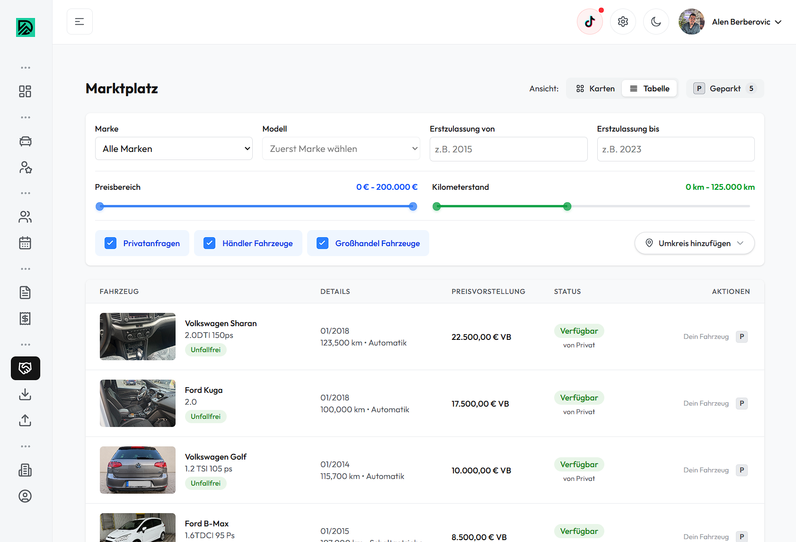The image size is (796, 542).
Task: Open settings gear in header
Action: click(x=623, y=22)
